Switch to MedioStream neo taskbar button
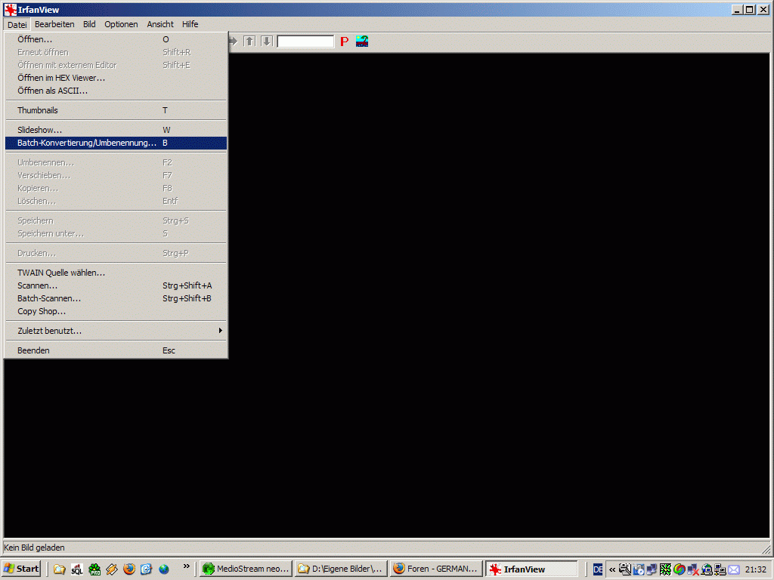 (x=246, y=569)
